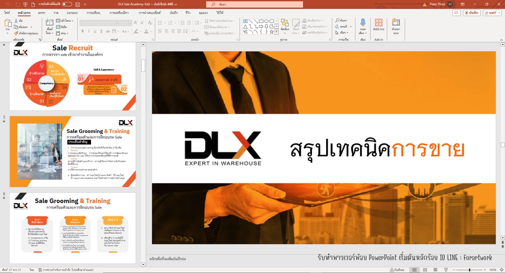Click the Share (แชร์) button
The image size is (505, 273).
492,13
